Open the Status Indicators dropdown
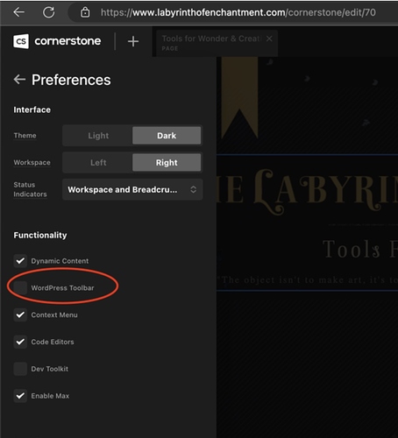 point(132,189)
